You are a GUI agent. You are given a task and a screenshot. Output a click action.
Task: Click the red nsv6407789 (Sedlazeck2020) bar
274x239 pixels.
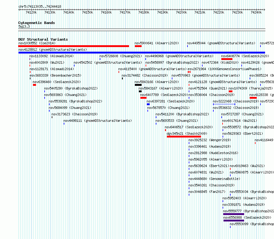click(x=143, y=98)
